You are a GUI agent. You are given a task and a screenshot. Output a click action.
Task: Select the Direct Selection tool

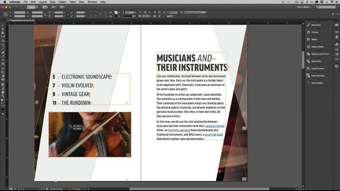[3, 29]
